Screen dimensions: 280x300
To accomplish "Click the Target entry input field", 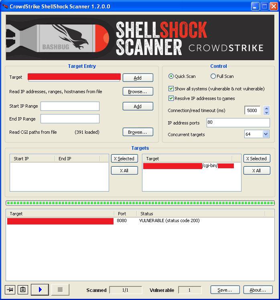I will [x=74, y=78].
